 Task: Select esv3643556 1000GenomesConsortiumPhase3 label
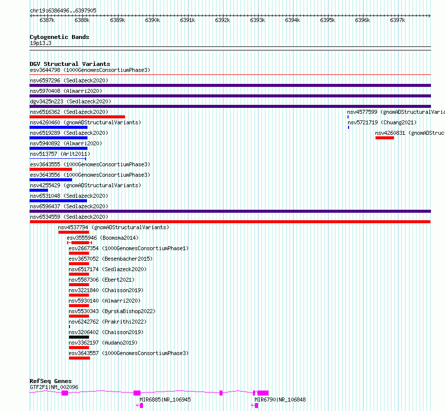click(x=90, y=175)
